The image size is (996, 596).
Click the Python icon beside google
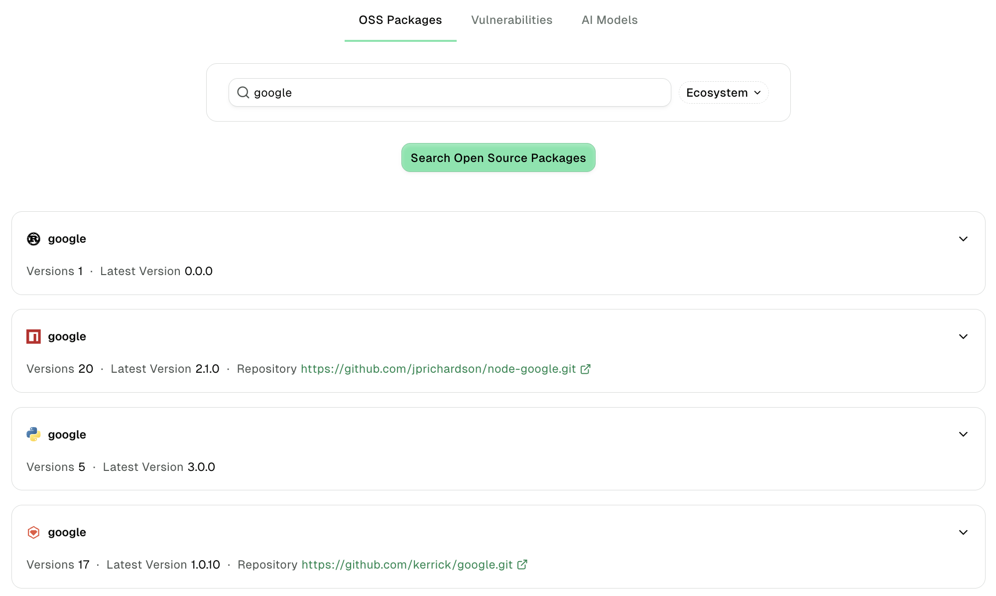33,435
